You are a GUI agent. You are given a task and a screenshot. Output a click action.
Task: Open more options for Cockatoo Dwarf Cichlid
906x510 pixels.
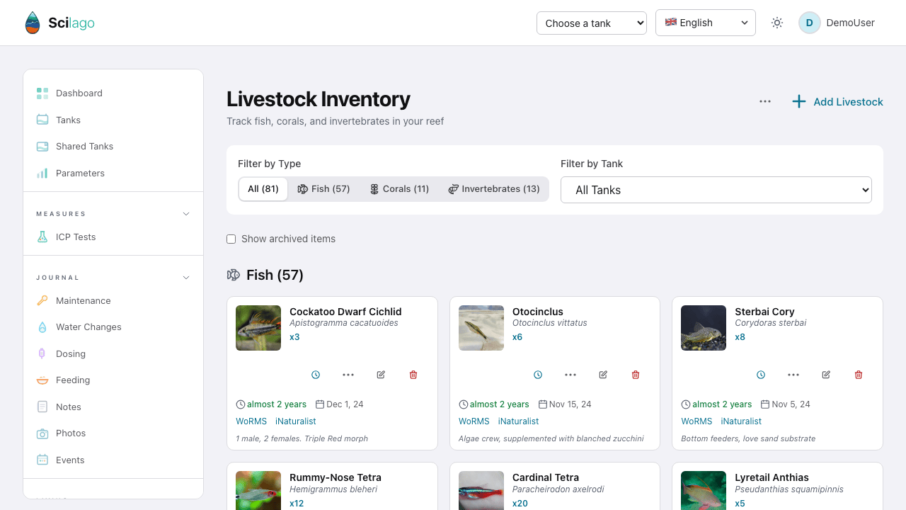[x=348, y=375]
